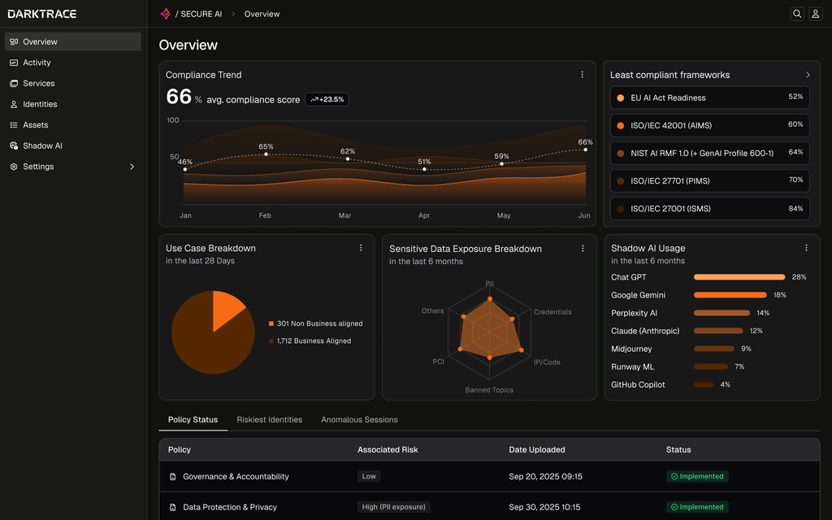This screenshot has width=832, height=520.
Task: Open NIST AI RMF 1.0 framework row
Action: (710, 153)
